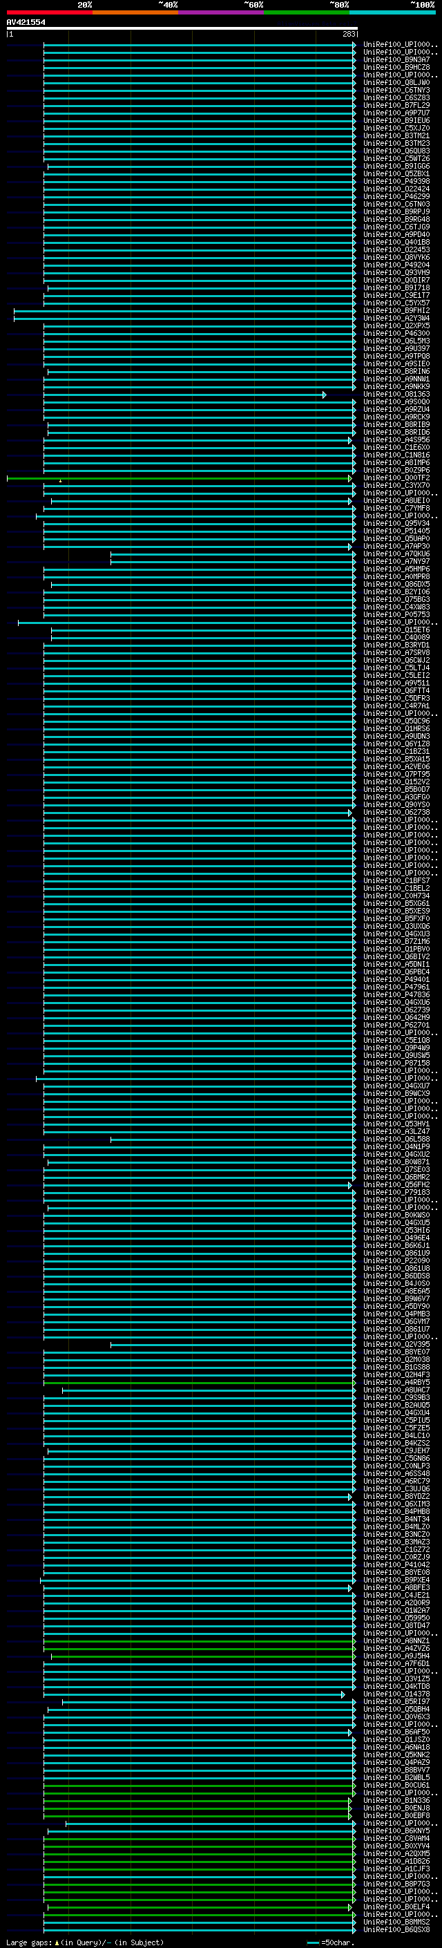442x1948 pixels.
Task: Select label UniRef100_C9S9B3
Action: point(396,1397)
